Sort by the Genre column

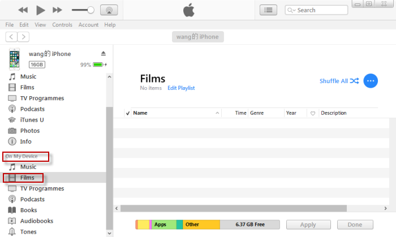pos(266,113)
